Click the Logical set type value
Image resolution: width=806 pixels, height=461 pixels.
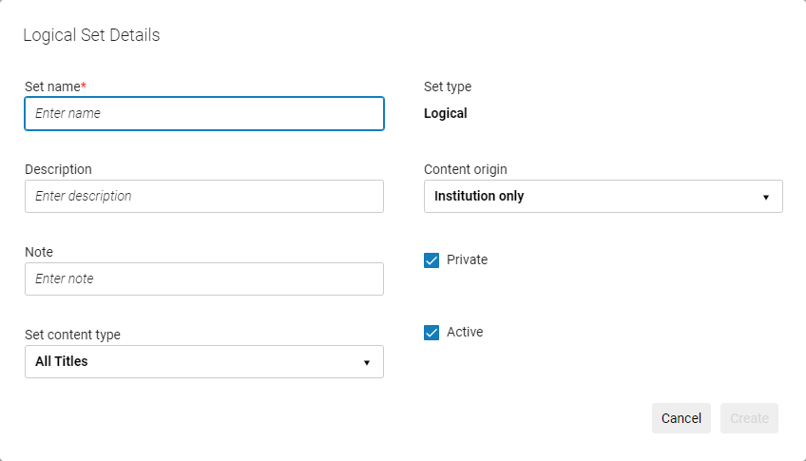(x=445, y=113)
